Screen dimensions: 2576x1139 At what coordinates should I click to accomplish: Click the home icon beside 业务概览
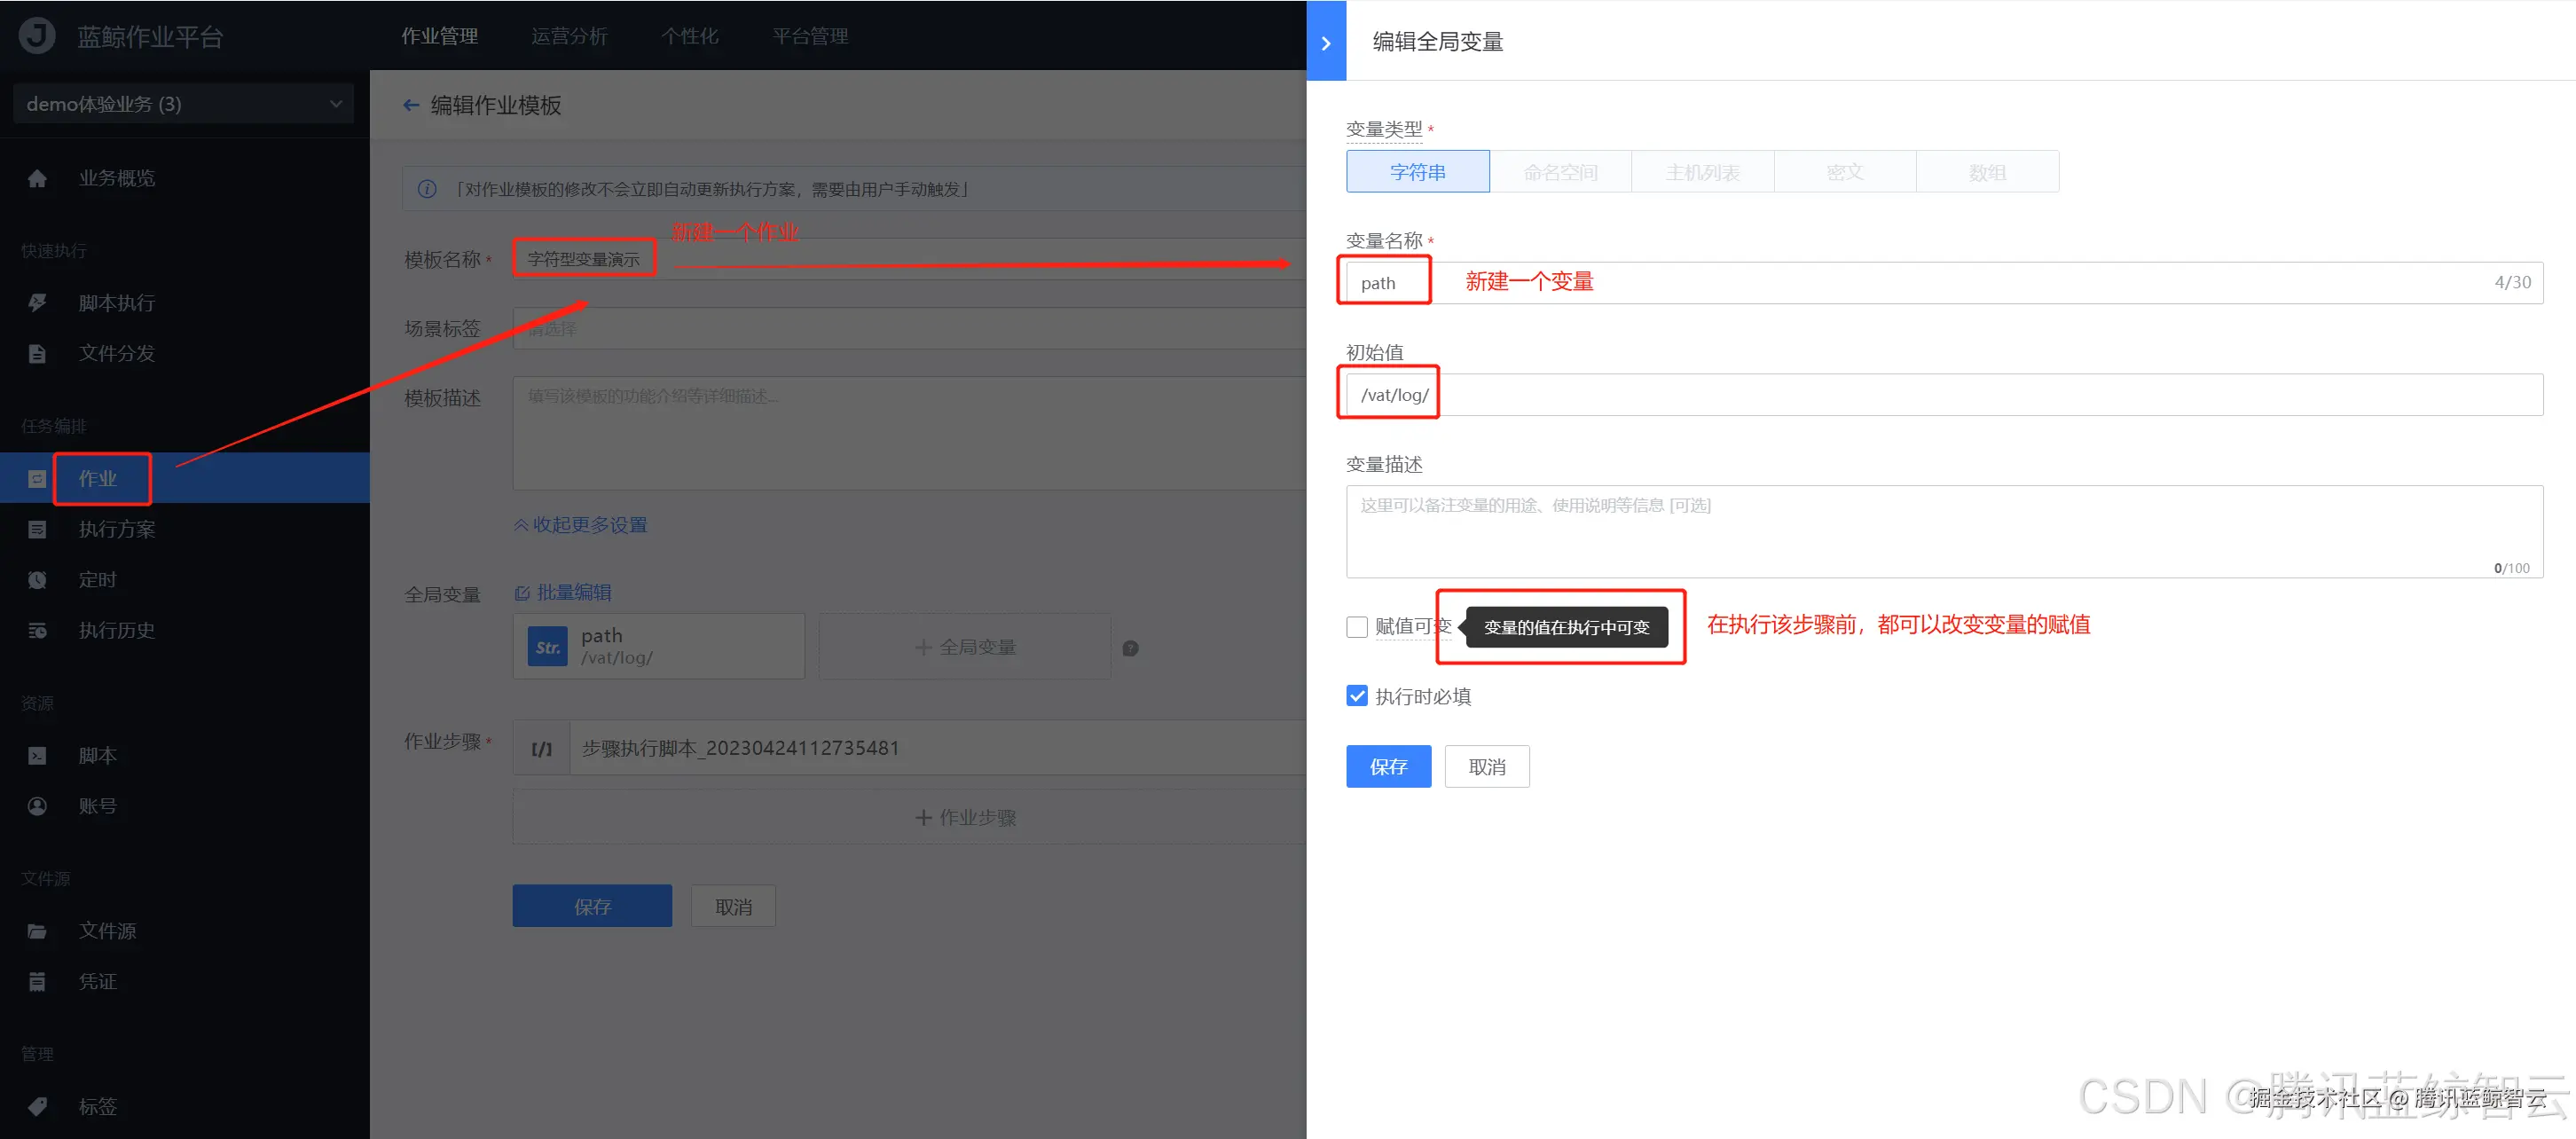(x=37, y=178)
